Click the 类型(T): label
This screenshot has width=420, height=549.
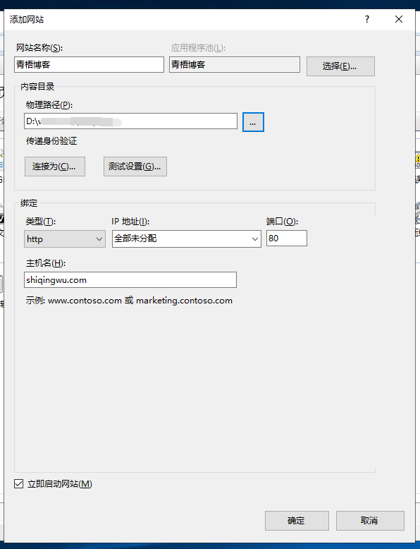click(x=41, y=222)
